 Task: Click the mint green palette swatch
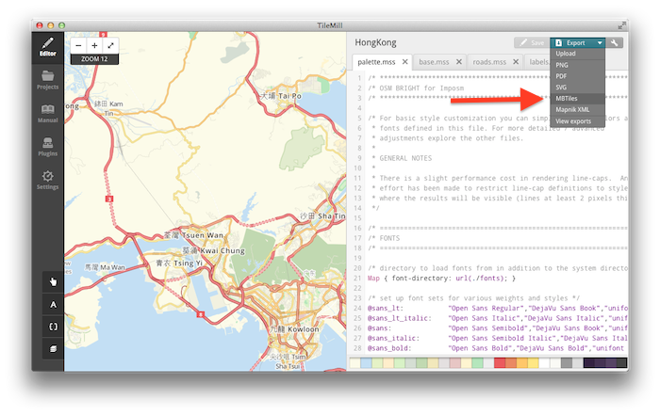pos(477,363)
